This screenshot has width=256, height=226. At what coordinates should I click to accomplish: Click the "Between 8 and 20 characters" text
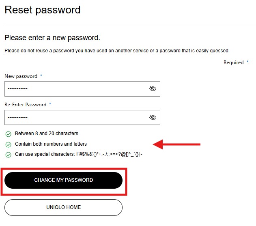[x=47, y=133]
